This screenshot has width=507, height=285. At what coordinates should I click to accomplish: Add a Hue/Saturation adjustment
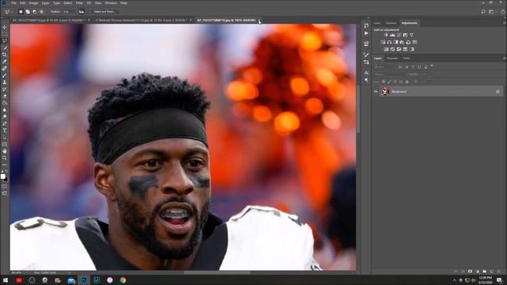[x=383, y=42]
